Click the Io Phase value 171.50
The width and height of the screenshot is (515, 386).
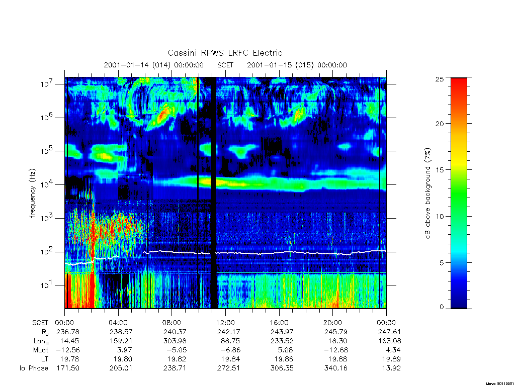[68, 368]
